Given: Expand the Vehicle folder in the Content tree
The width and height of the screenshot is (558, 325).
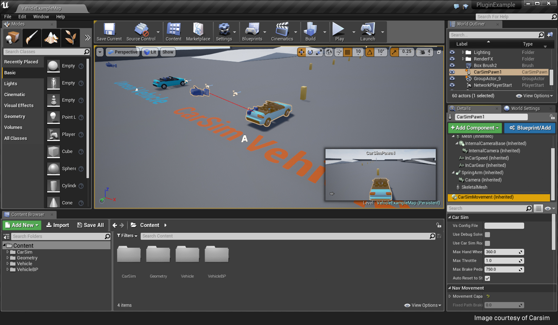Looking at the screenshot, I should 8,263.
